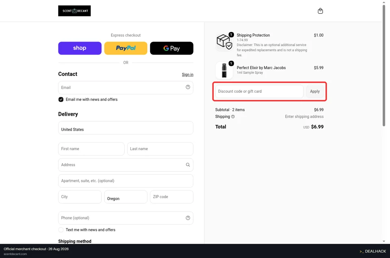
Task: Click the Shipping Protection item title
Action: click(253, 35)
